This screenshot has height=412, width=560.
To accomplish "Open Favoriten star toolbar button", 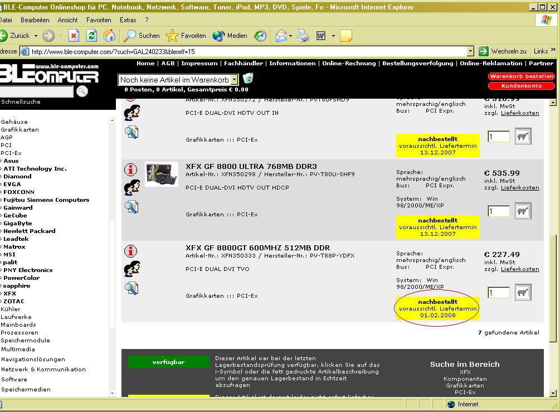I will pyautogui.click(x=186, y=36).
